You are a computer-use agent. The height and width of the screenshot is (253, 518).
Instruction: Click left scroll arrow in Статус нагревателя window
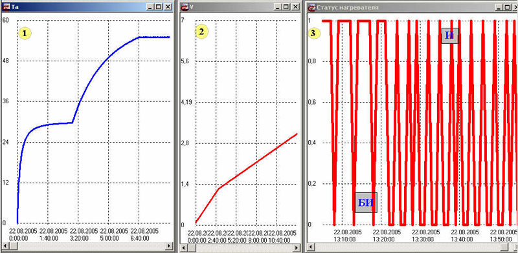311,247
